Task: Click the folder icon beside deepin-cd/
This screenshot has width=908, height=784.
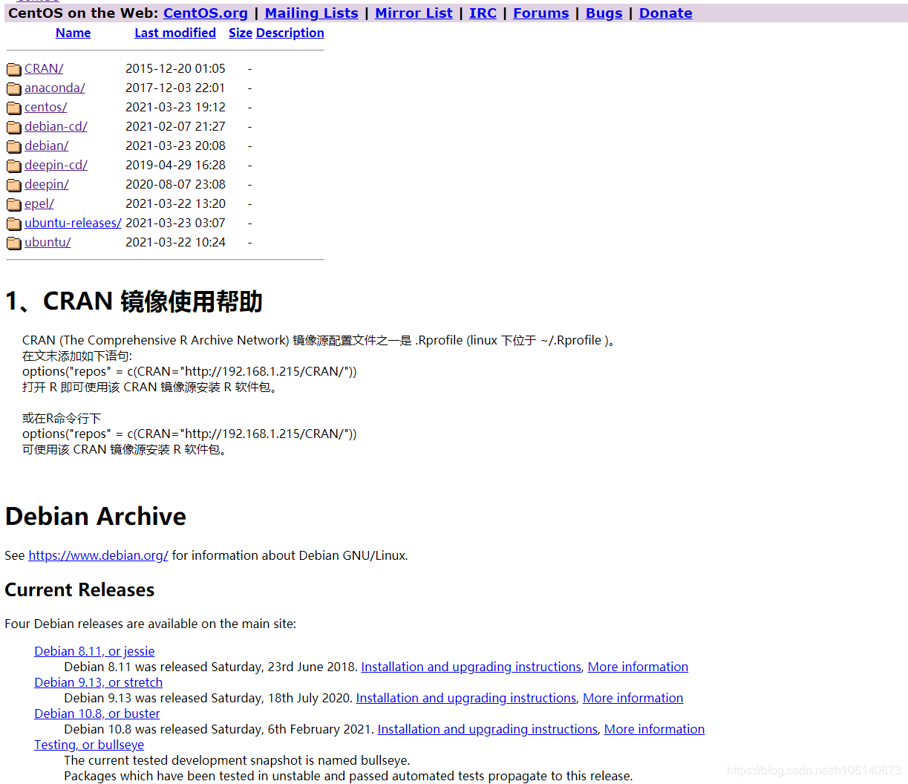Action: 14,166
